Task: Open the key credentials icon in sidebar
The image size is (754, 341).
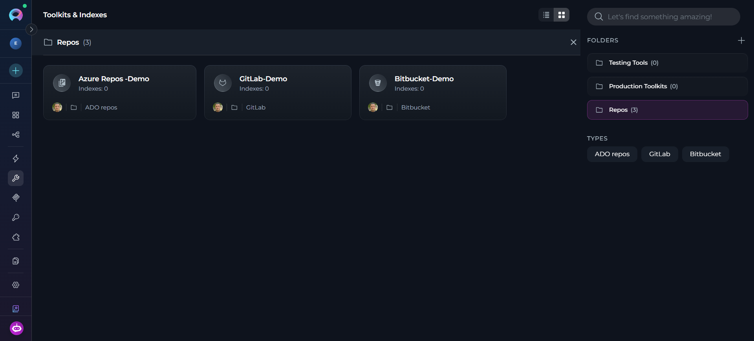Action: coord(16,217)
